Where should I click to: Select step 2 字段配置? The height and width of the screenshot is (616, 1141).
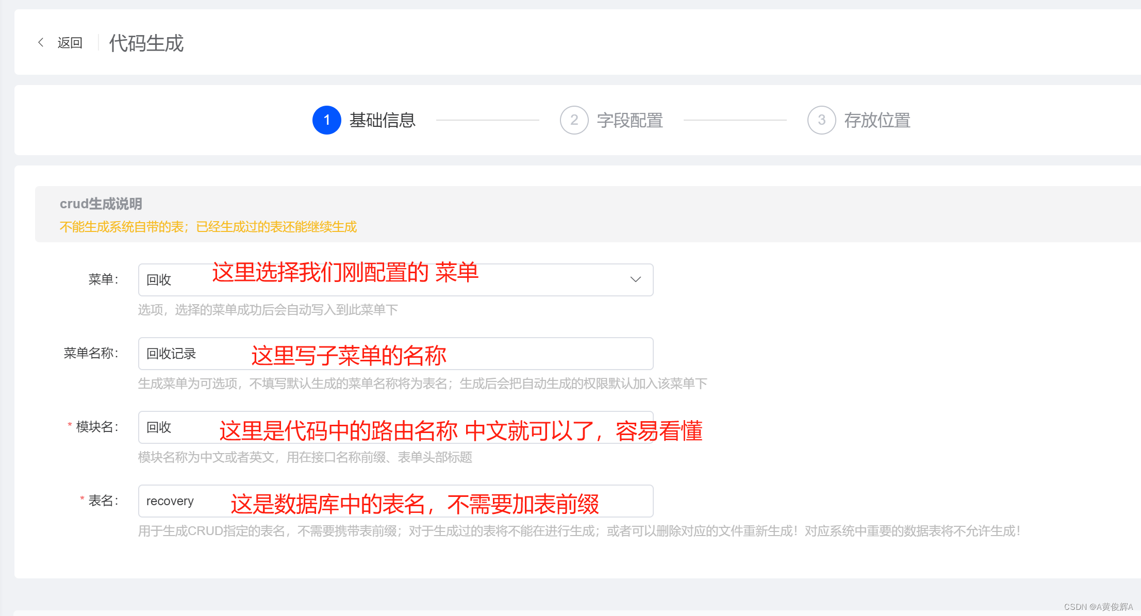612,120
